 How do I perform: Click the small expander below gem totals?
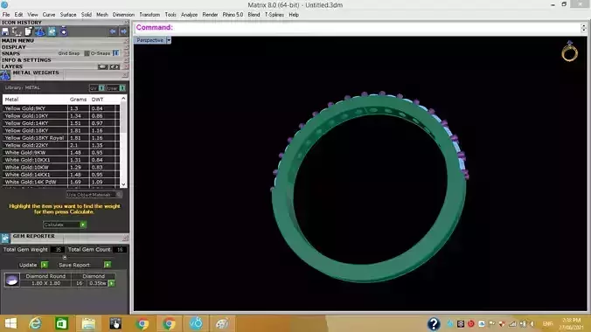[x=65, y=258]
